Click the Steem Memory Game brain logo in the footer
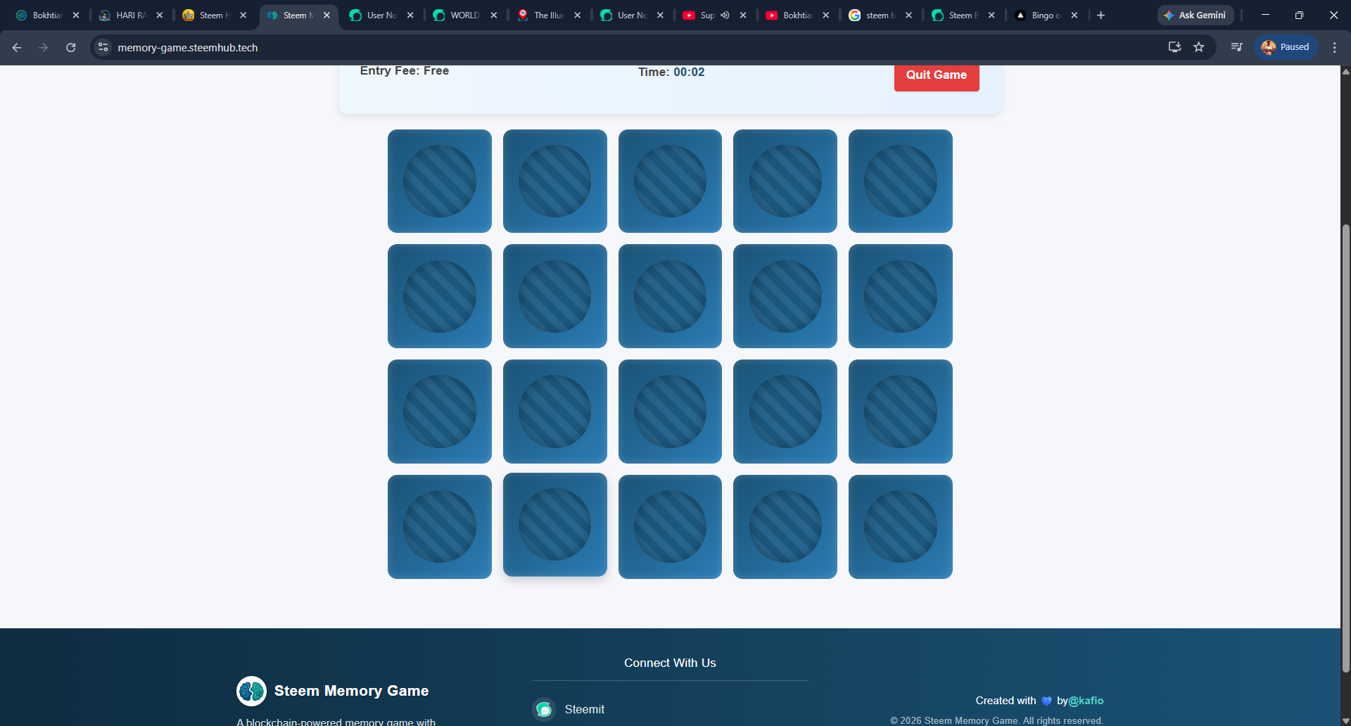This screenshot has width=1351, height=726. pos(251,691)
